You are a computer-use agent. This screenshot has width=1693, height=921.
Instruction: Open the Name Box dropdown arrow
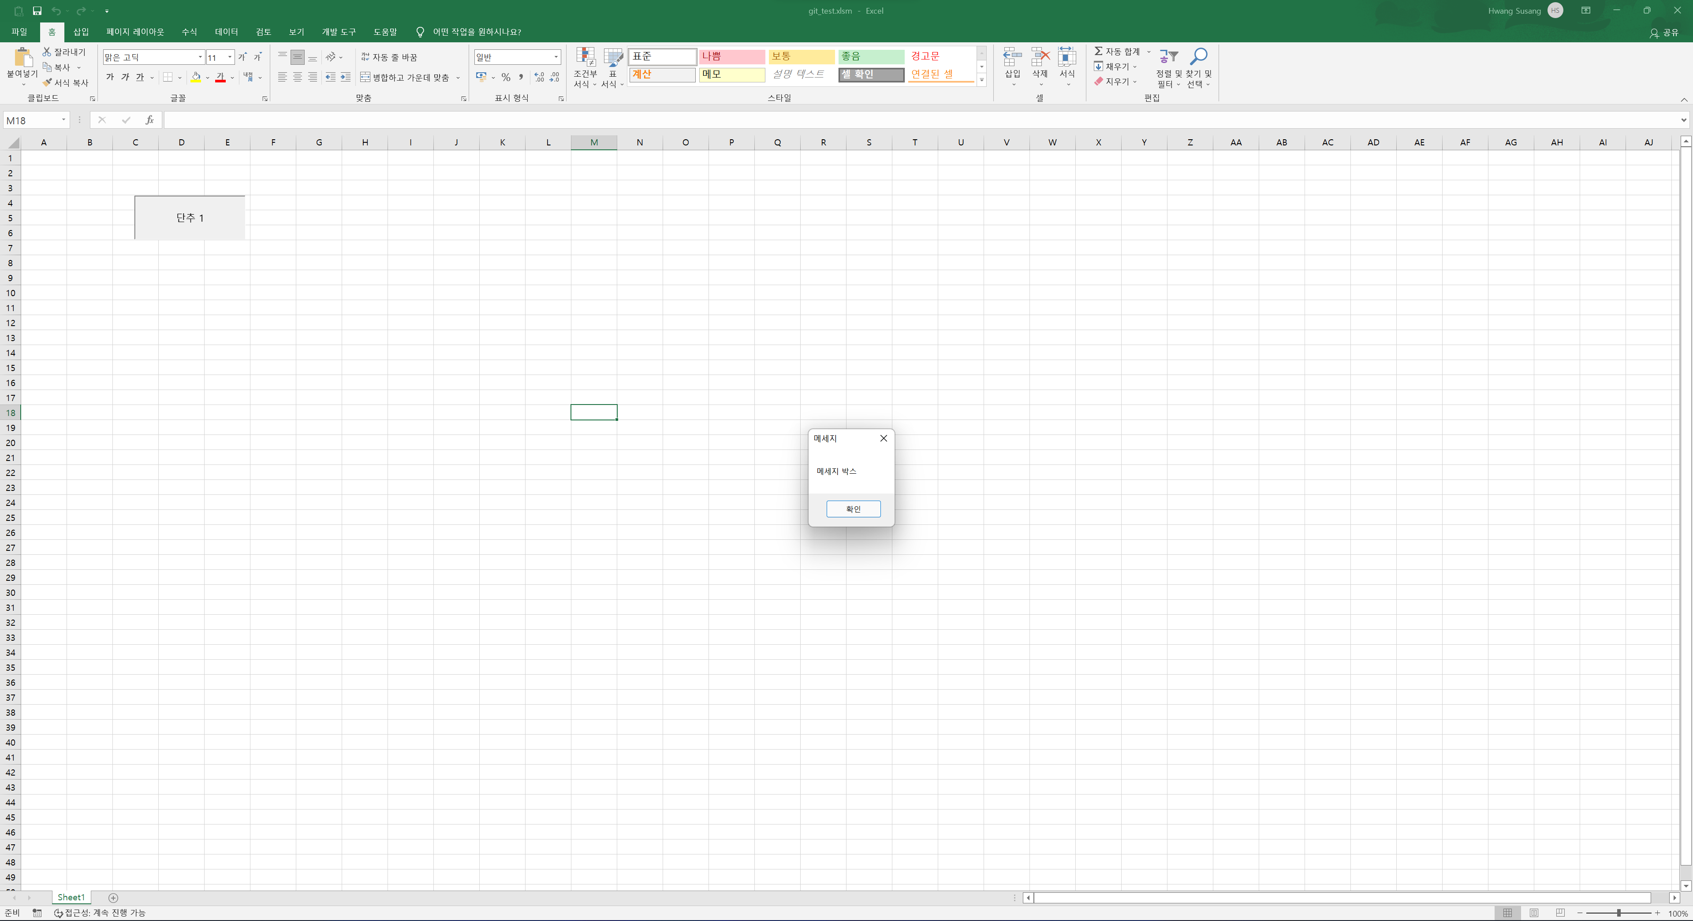64,120
